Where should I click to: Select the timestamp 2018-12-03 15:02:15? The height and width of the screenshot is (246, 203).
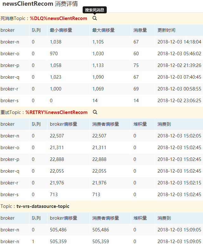[179, 183]
